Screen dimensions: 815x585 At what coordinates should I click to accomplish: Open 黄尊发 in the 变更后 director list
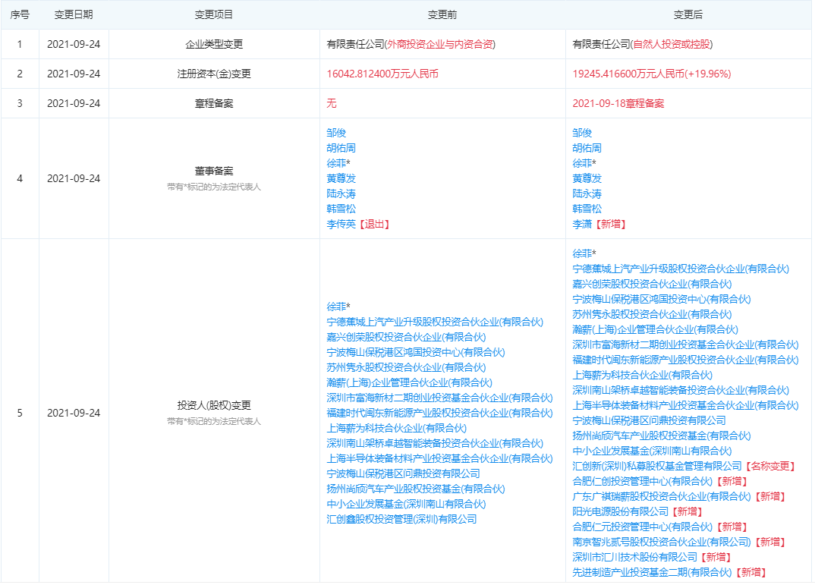pyautogui.click(x=587, y=178)
